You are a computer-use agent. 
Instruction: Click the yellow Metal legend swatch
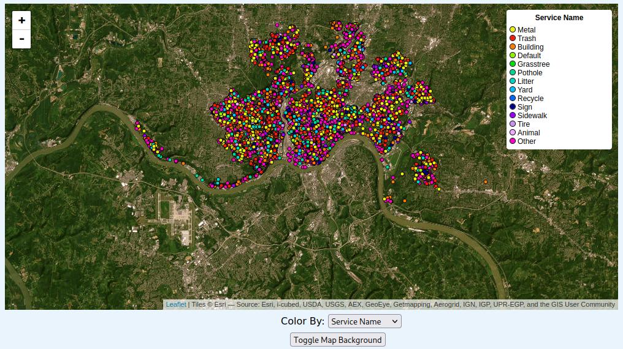click(x=513, y=29)
